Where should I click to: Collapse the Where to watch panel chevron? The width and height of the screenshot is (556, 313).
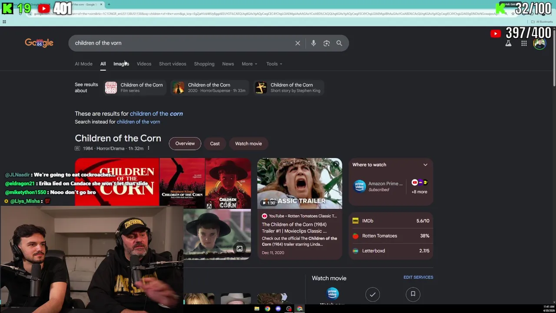425,165
